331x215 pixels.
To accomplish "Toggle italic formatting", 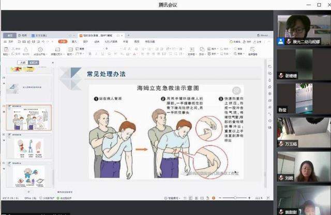I will [x=96, y=54].
